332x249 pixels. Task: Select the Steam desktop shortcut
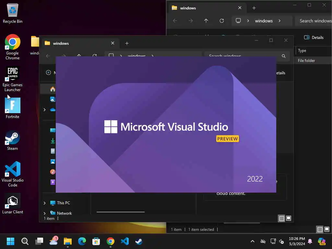point(13,140)
